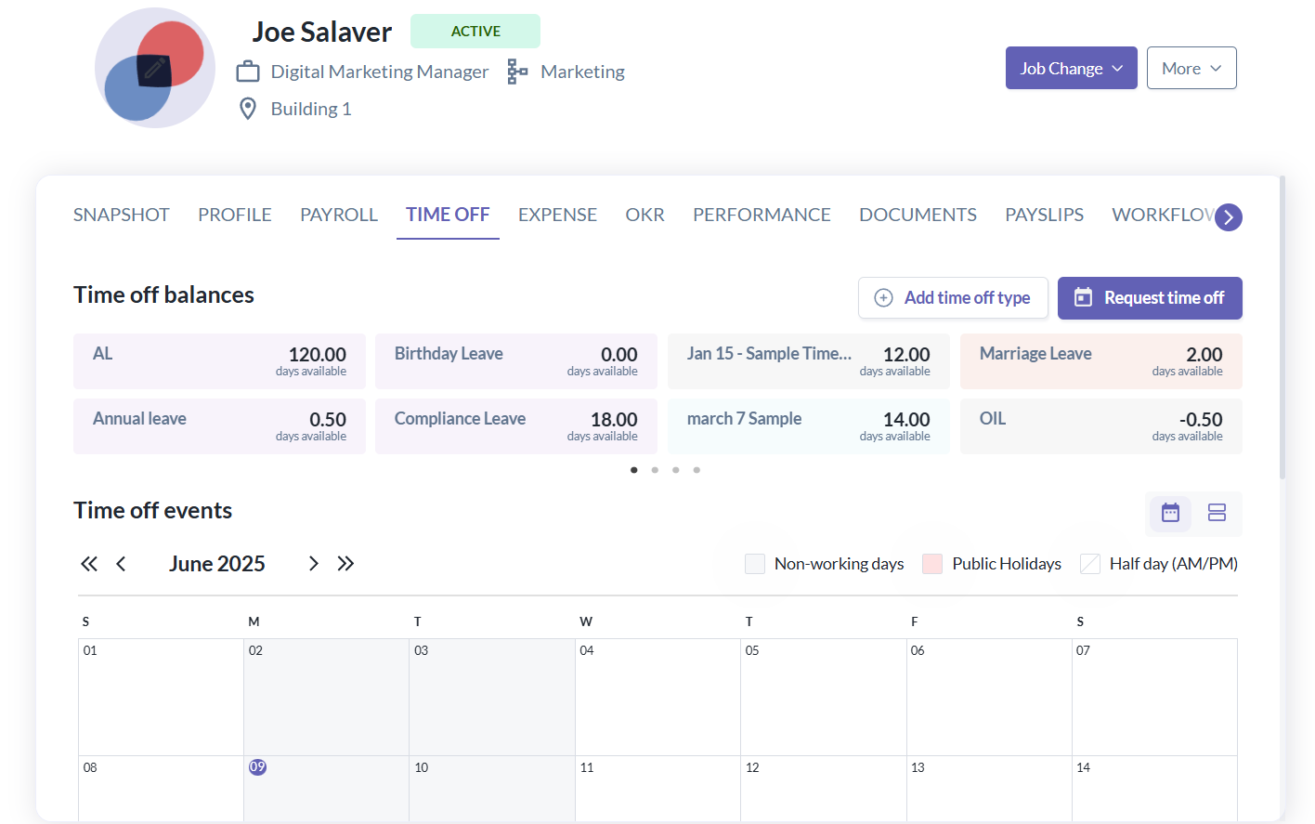This screenshot has height=824, width=1315.
Task: Click the Non-working days legend swatch
Action: (x=755, y=564)
